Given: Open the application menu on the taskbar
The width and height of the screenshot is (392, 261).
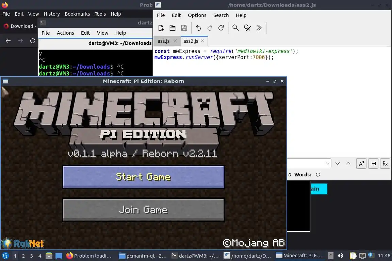Looking at the screenshot, I should click(x=5, y=256).
